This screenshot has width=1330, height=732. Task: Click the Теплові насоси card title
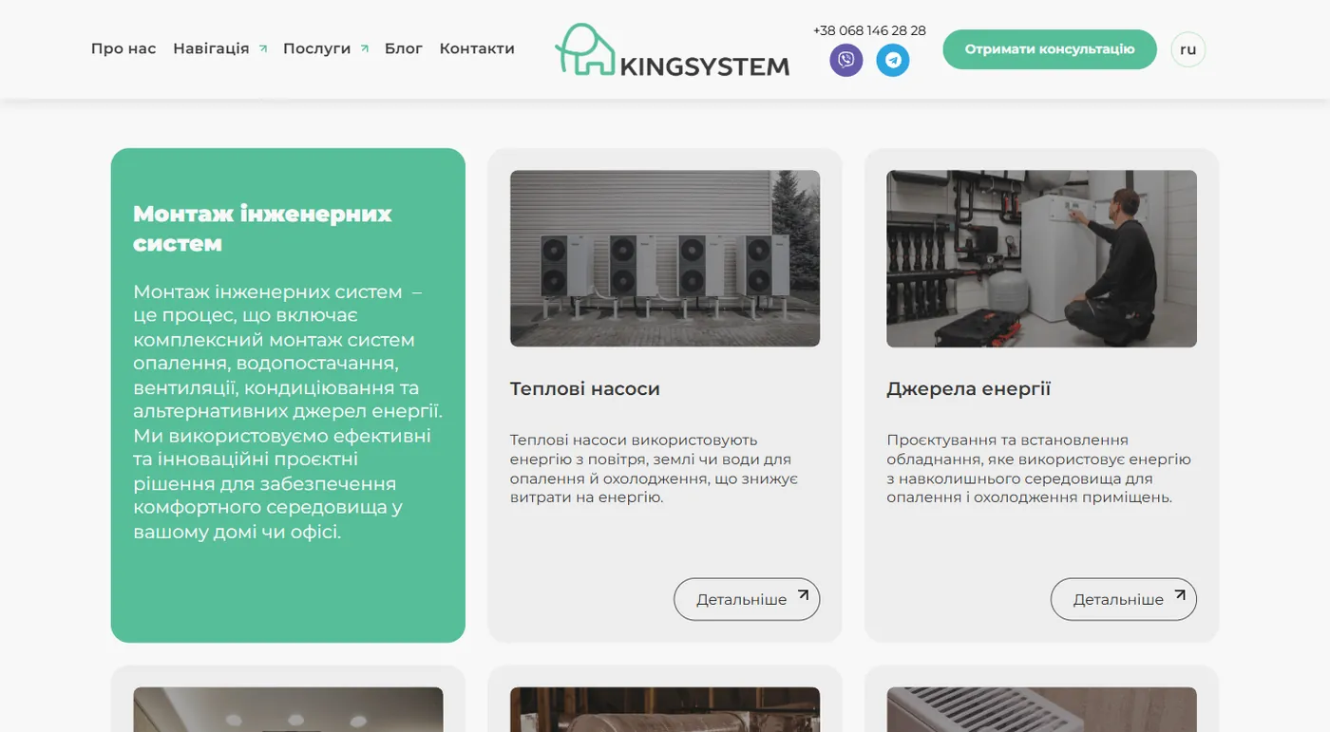(584, 388)
